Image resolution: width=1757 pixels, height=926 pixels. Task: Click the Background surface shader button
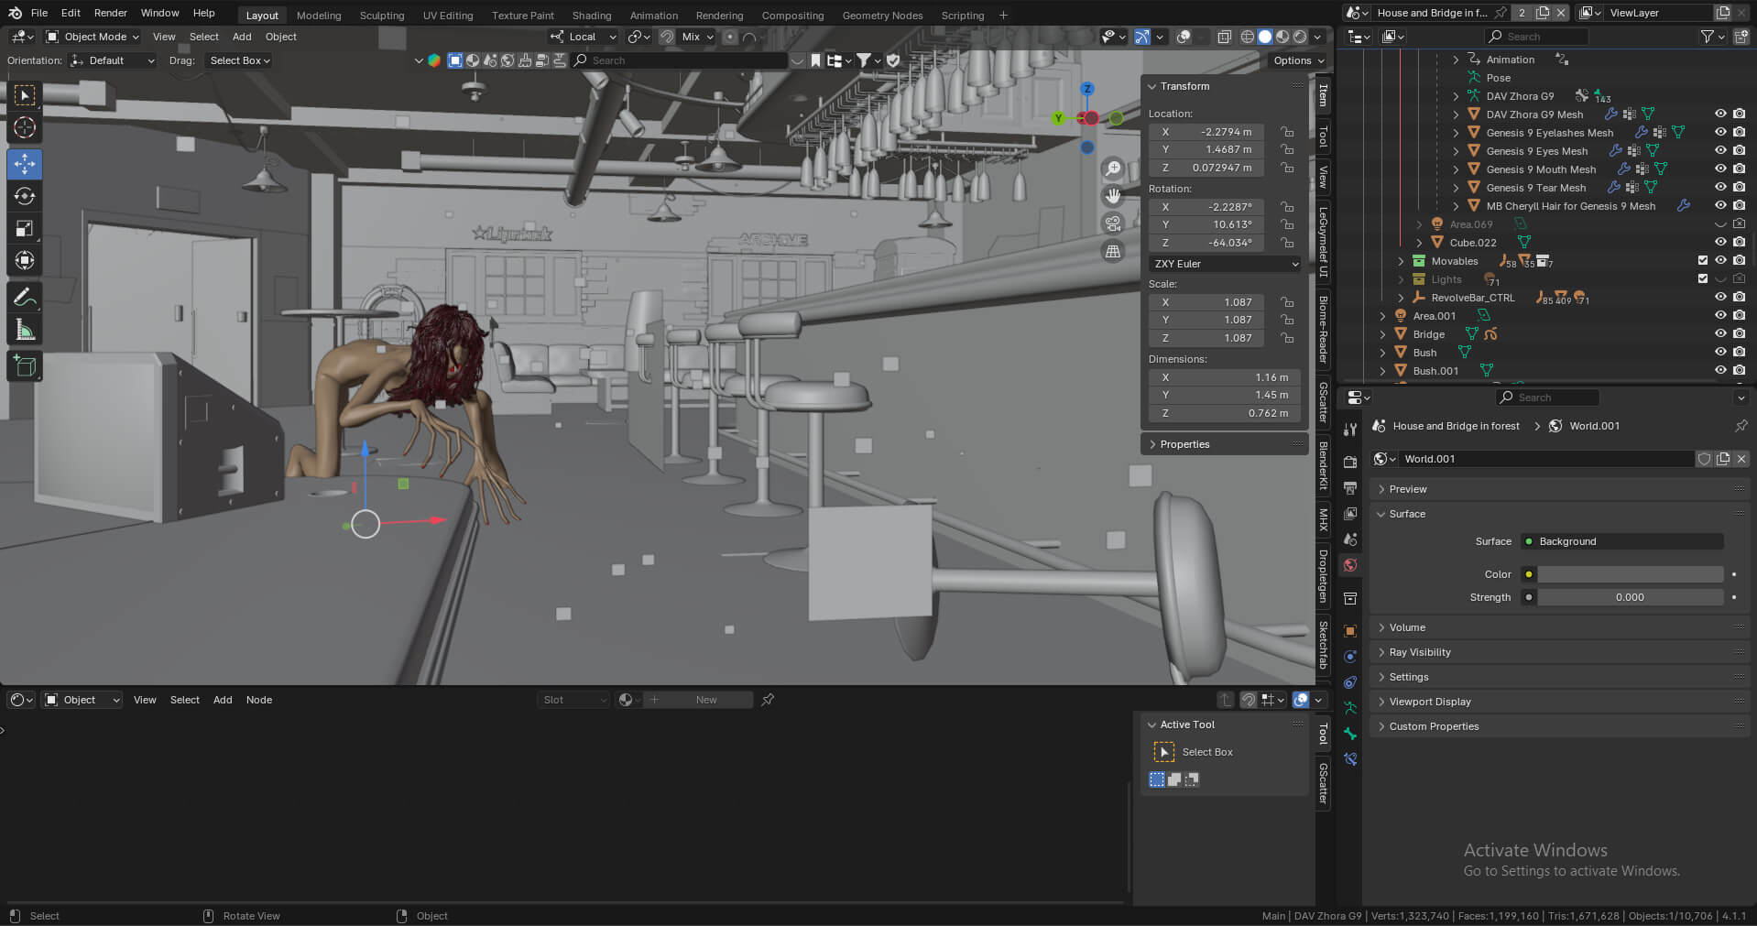pos(1622,541)
